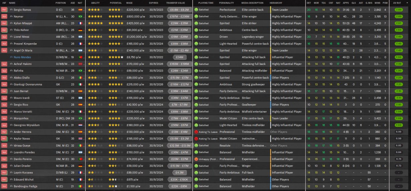The height and width of the screenshot is (191, 411).
Task: Sort by the HIERARCHY column header
Action: 276,3
